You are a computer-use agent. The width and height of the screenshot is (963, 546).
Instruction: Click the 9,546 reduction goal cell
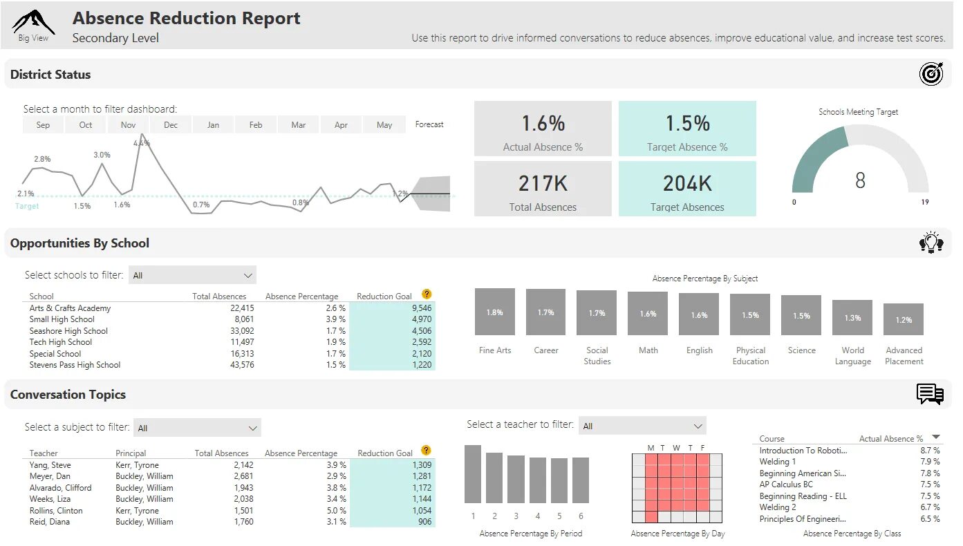tap(393, 308)
